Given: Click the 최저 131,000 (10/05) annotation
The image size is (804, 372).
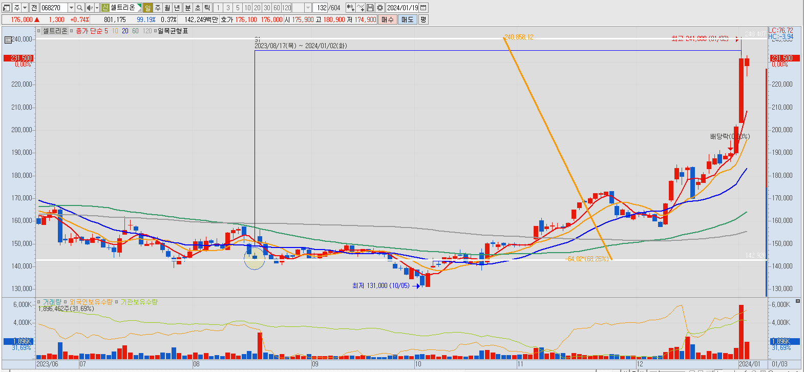Looking at the screenshot, I should tap(380, 285).
